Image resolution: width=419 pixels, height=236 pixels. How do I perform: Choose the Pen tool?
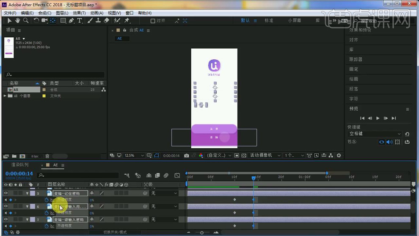(72, 20)
